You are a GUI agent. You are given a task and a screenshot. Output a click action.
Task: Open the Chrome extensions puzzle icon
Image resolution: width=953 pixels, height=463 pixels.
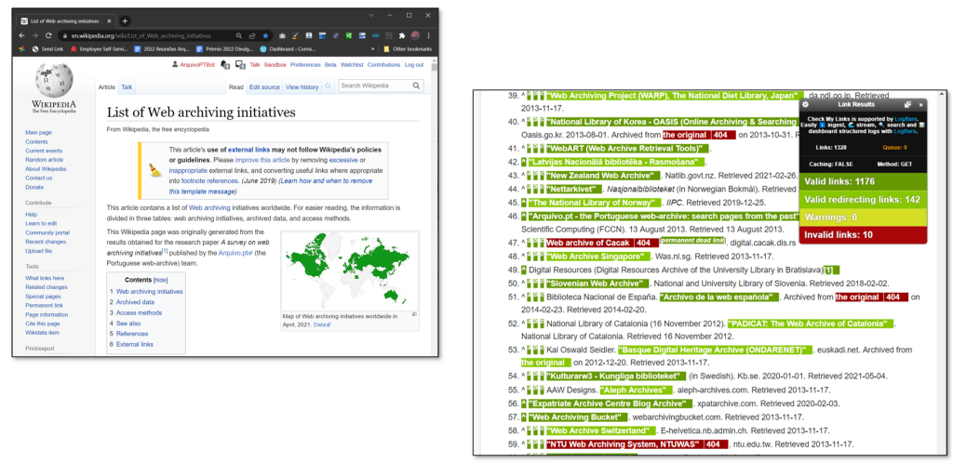click(x=402, y=36)
